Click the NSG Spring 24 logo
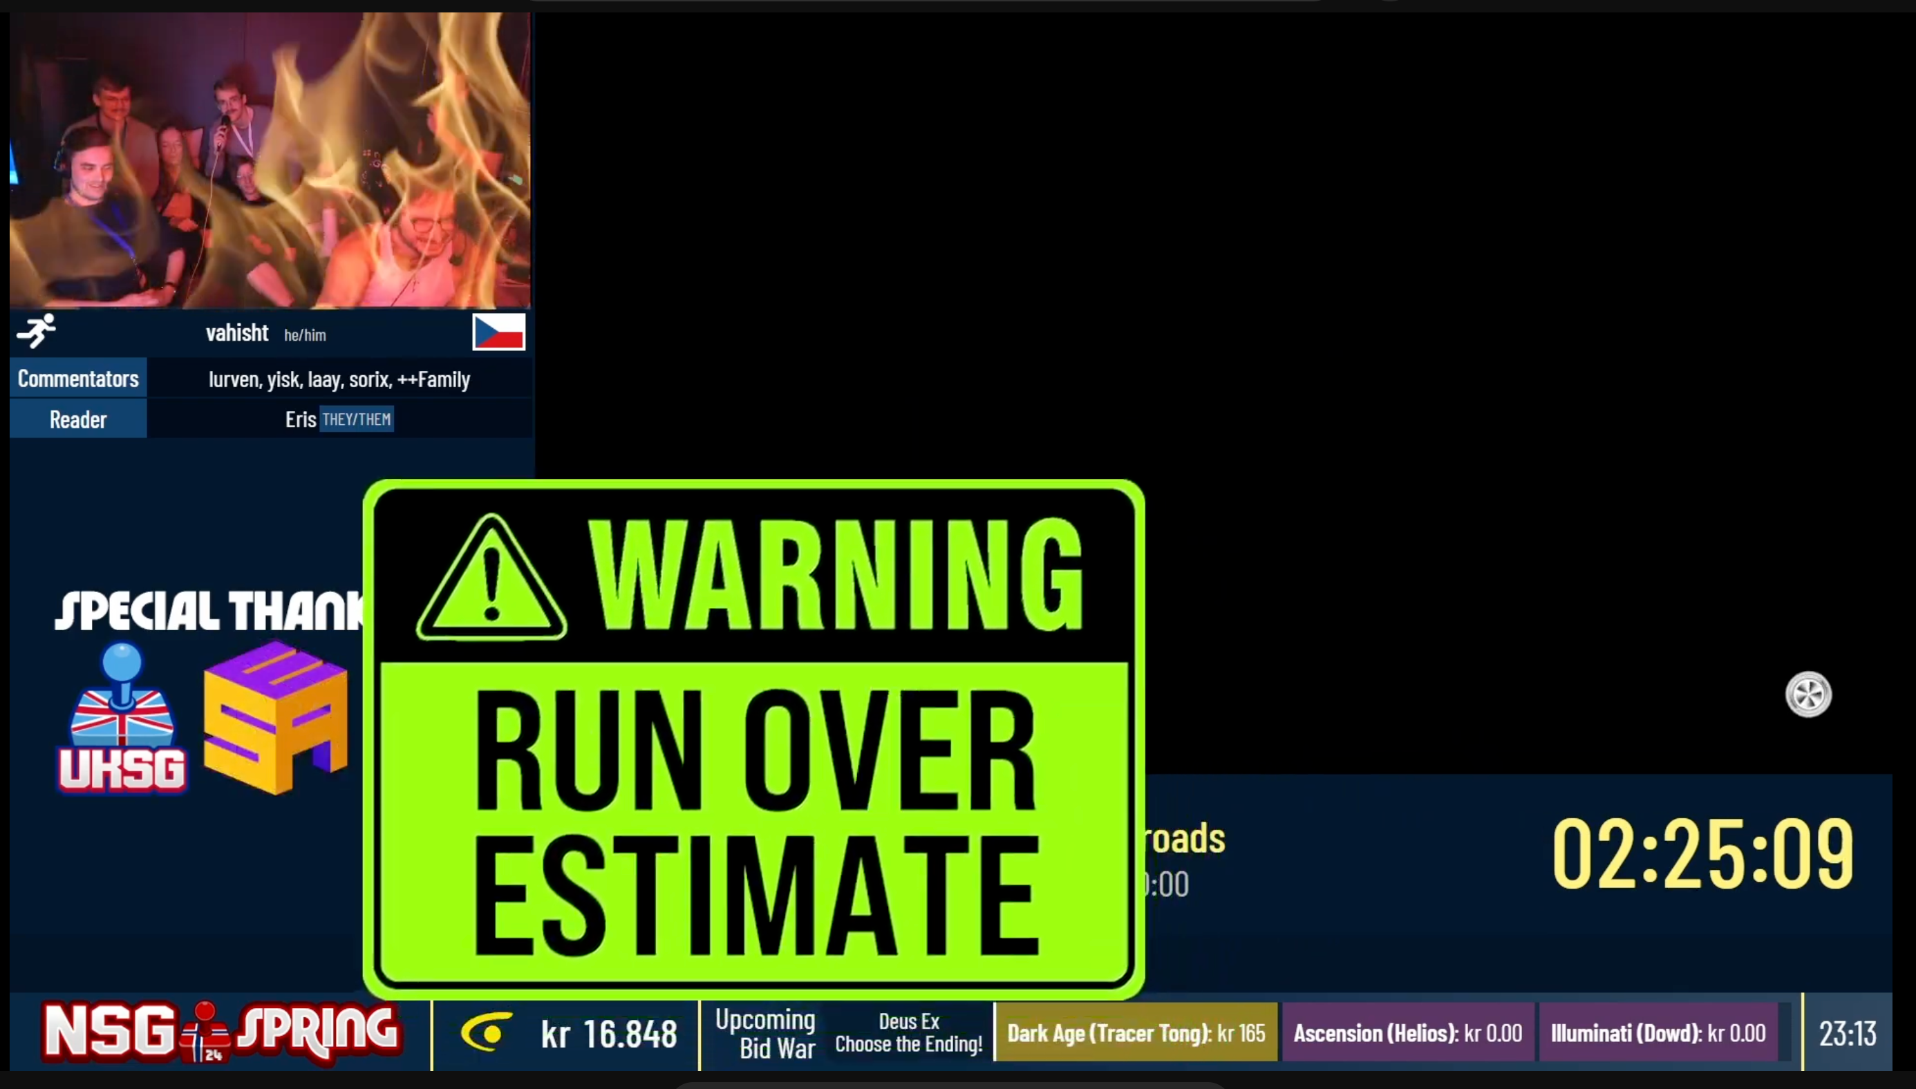The width and height of the screenshot is (1916, 1089). [220, 1033]
